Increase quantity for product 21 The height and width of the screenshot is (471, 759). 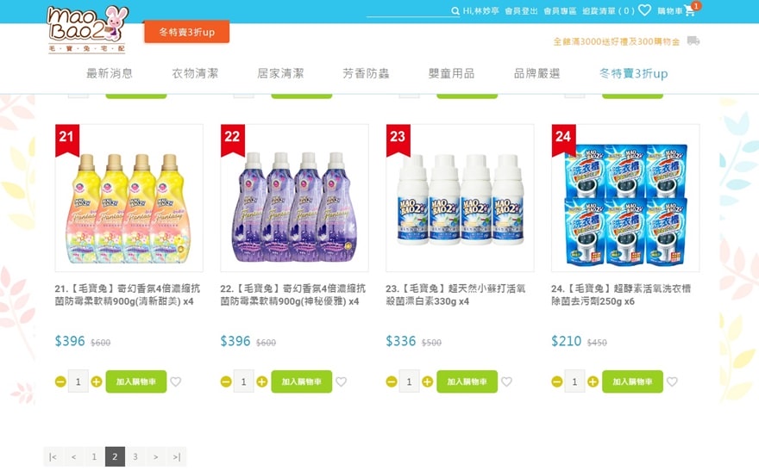(97, 381)
